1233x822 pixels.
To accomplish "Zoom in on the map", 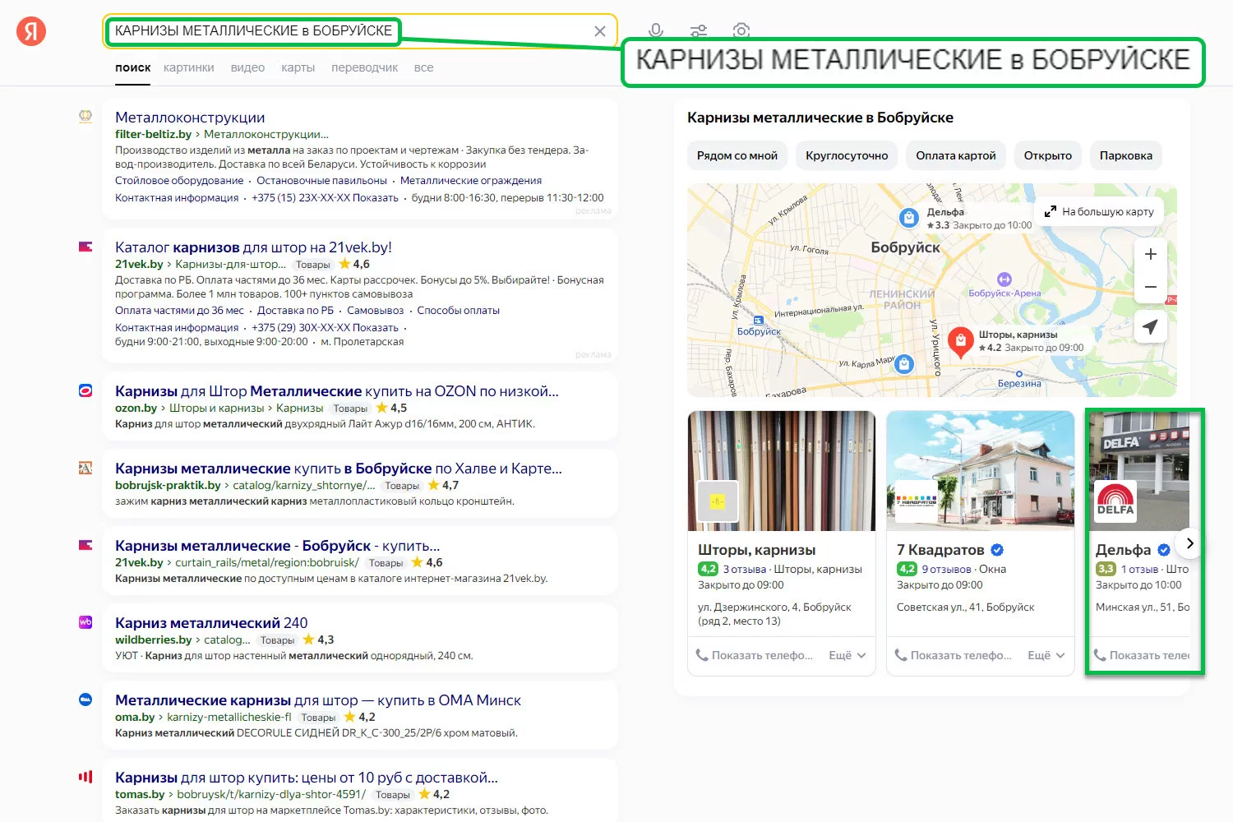I will coord(1151,254).
